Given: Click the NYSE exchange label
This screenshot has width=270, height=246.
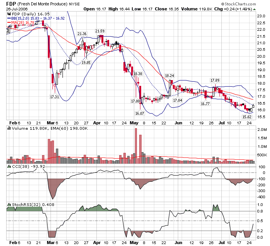Looking at the screenshot, I should click(x=74, y=4).
